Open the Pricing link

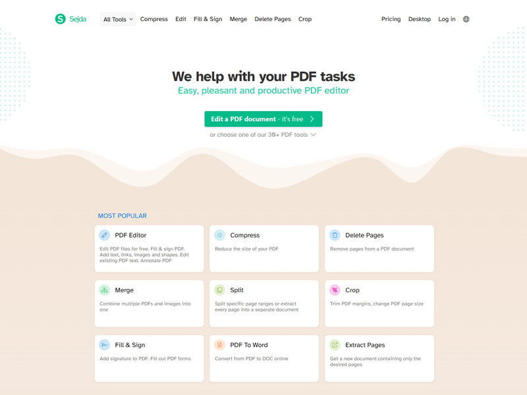[x=391, y=19]
